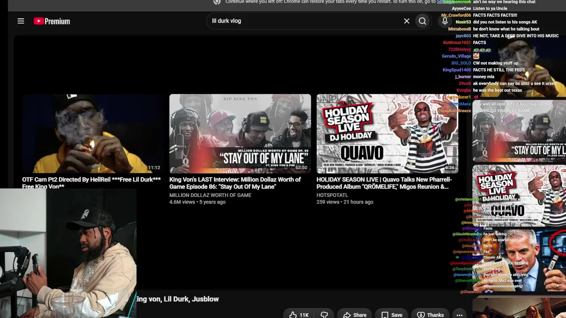
Task: Like the video with thumbs up 11K
Action: point(299,315)
